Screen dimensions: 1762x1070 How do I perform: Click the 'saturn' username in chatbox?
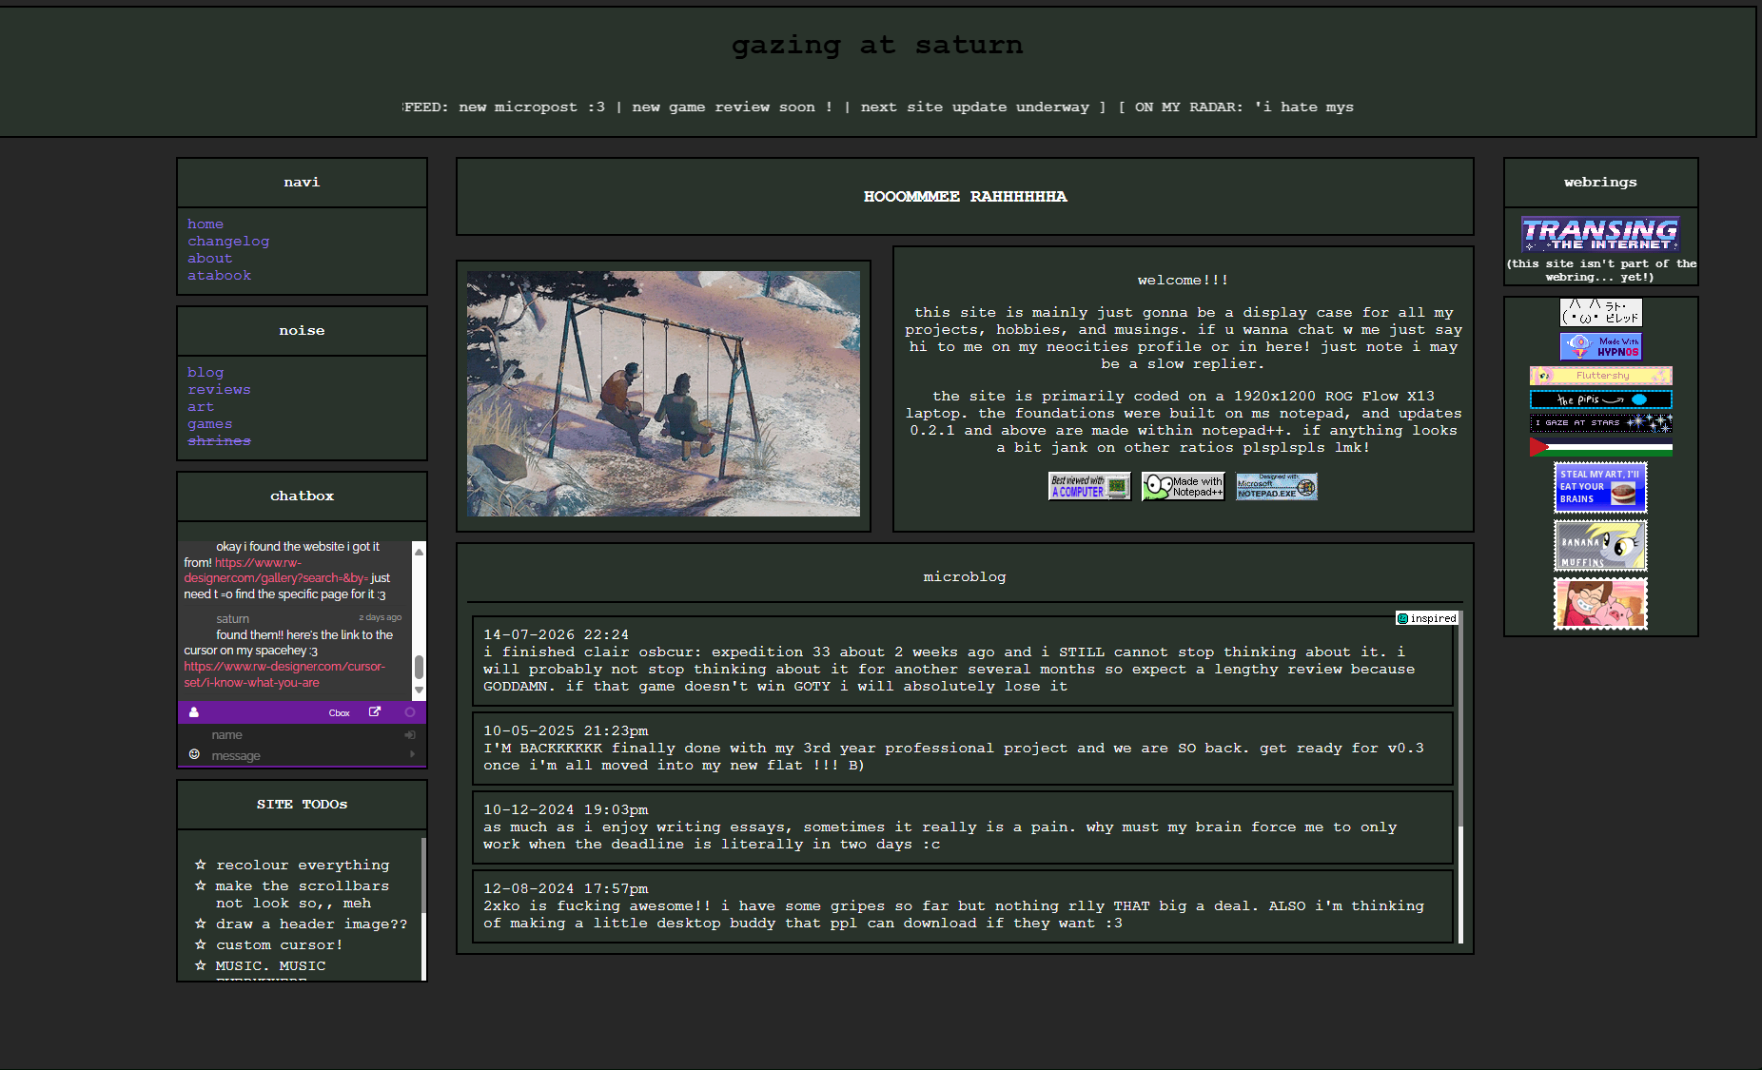[x=232, y=619]
